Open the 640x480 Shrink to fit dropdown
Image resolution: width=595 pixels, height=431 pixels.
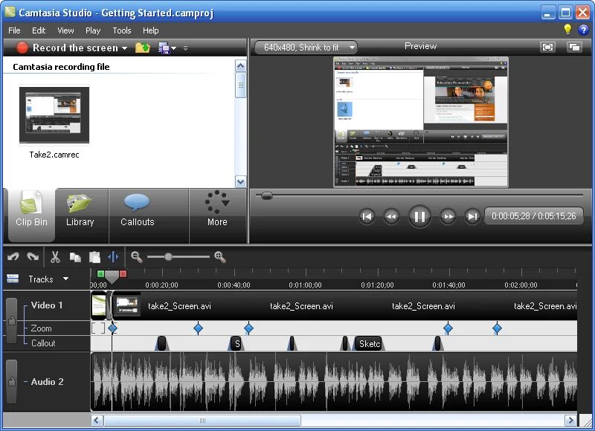(x=306, y=48)
